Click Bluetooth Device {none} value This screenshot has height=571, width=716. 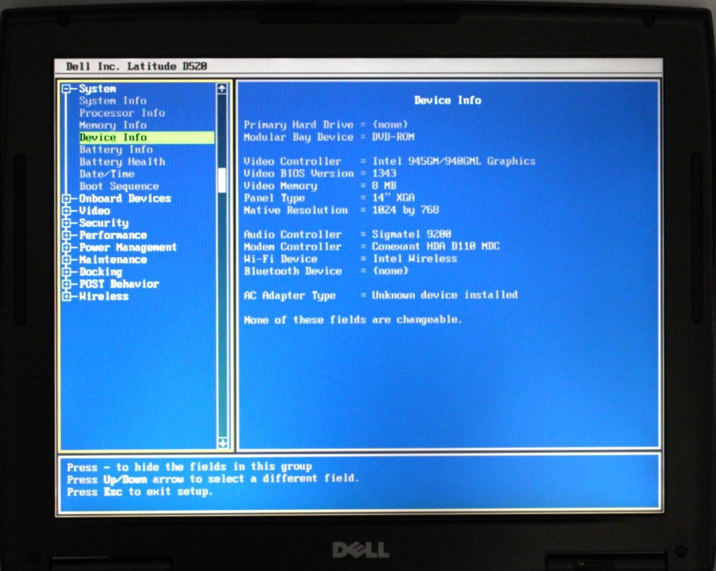[x=390, y=271]
